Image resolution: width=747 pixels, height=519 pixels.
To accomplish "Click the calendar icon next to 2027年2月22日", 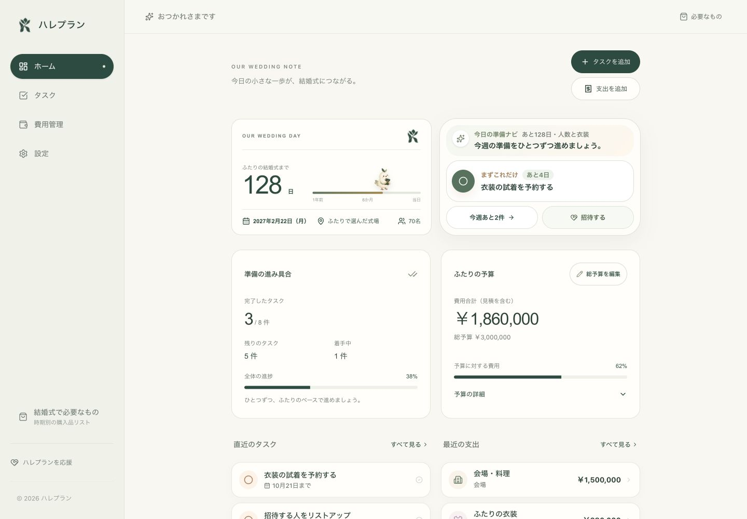I will click(246, 221).
